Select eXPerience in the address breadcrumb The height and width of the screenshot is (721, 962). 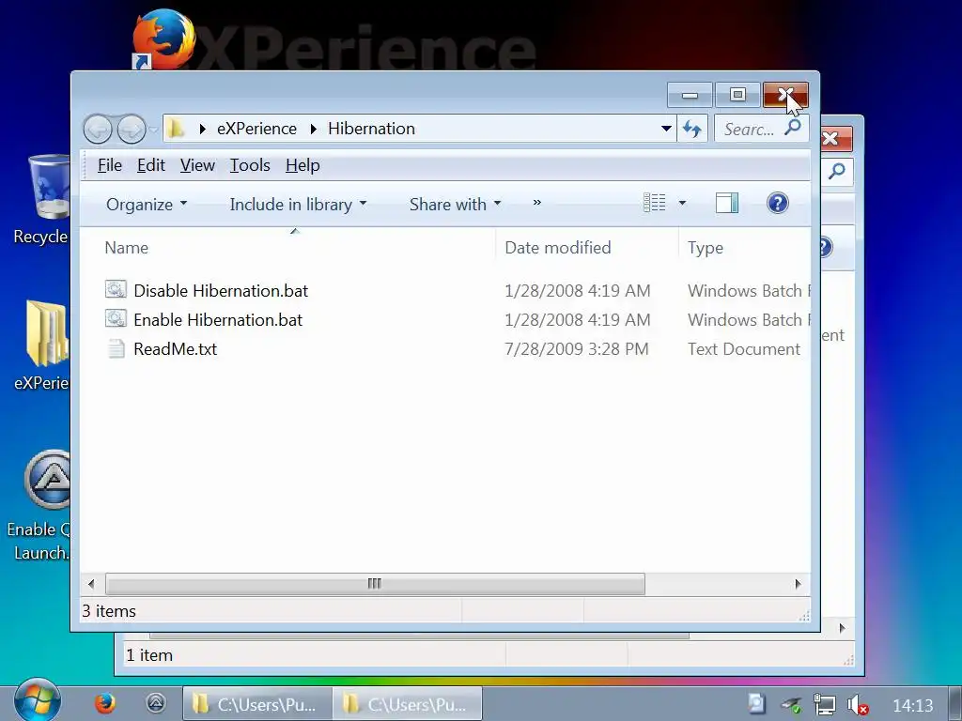[x=256, y=129]
